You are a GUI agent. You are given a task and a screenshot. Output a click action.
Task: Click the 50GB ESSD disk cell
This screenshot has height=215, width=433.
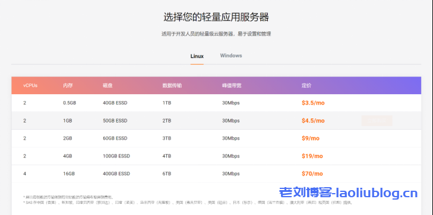115,121
